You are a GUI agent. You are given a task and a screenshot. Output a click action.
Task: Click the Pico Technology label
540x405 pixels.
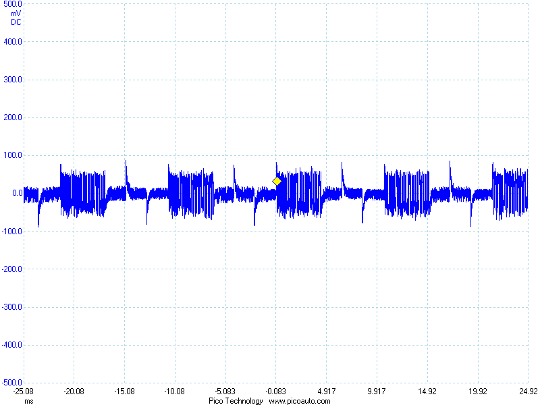(x=236, y=401)
